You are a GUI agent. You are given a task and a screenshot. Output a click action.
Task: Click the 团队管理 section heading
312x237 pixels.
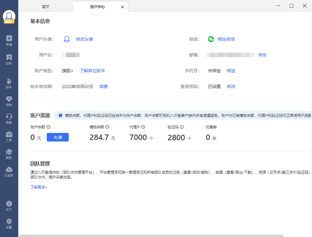[x=40, y=164]
